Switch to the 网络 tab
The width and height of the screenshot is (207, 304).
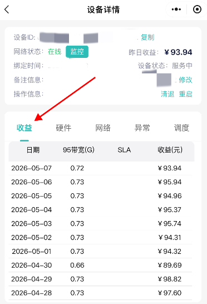[x=103, y=128]
